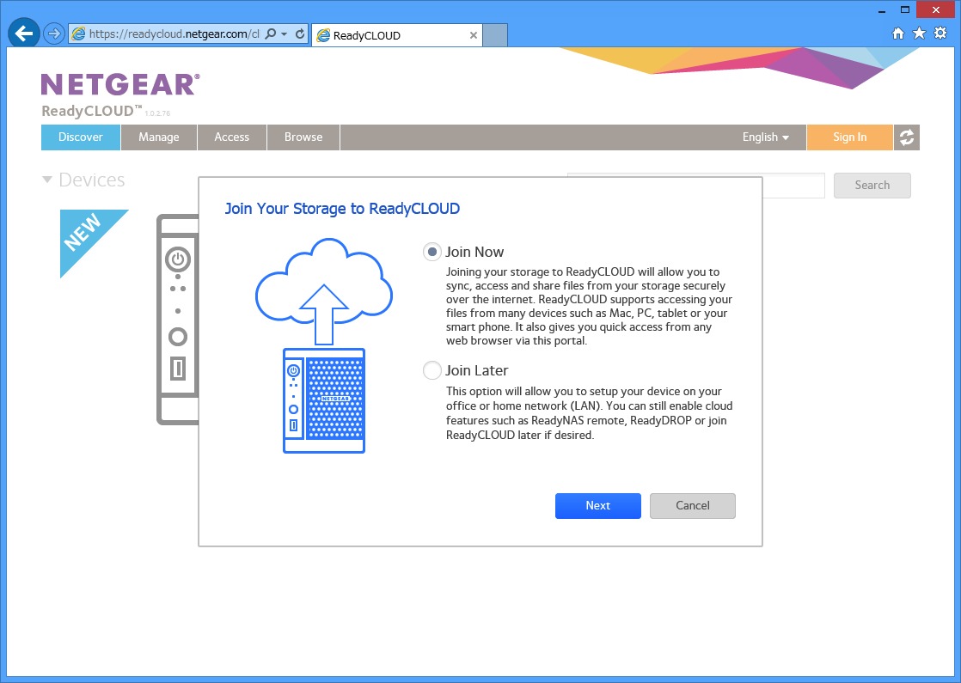The image size is (961, 683).
Task: Click the refresh icon in address bar
Action: [x=299, y=34]
